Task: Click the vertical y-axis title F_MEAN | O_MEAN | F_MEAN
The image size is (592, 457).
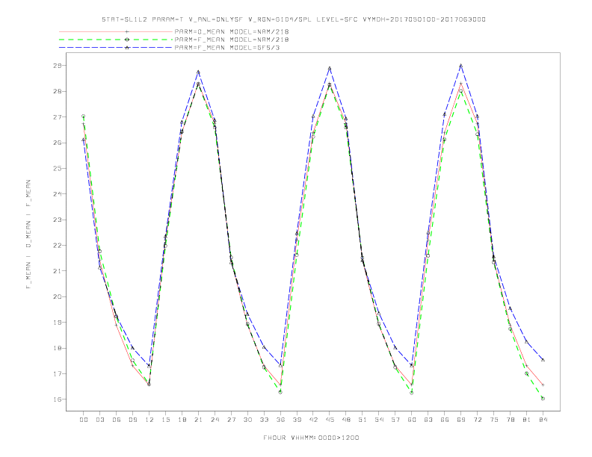Action: pyautogui.click(x=28, y=234)
